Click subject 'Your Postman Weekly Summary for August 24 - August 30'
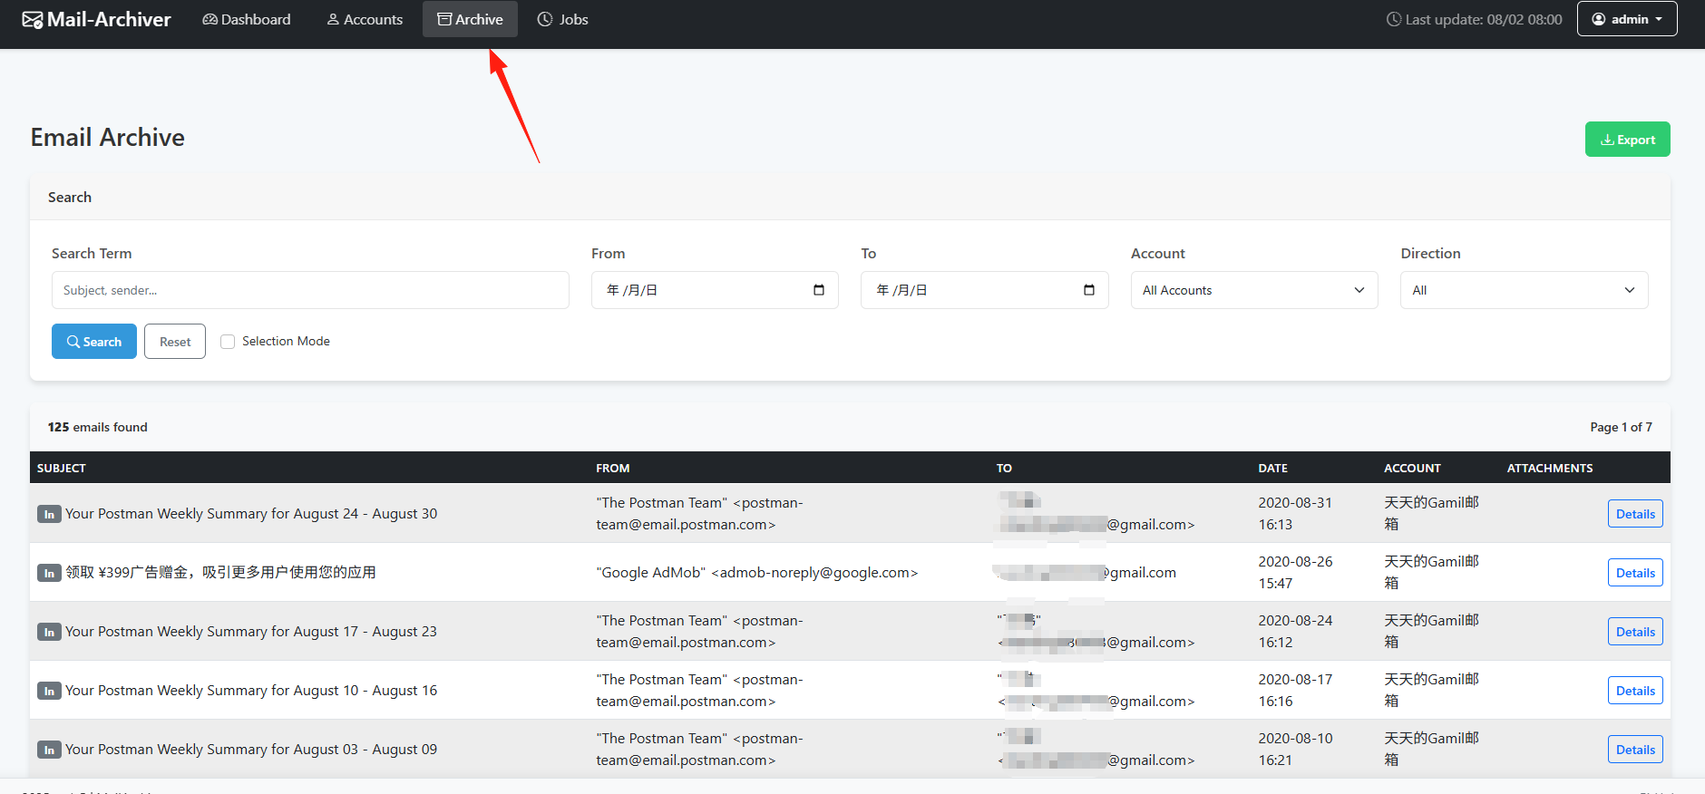Screen dimensions: 1705x794 coord(251,514)
